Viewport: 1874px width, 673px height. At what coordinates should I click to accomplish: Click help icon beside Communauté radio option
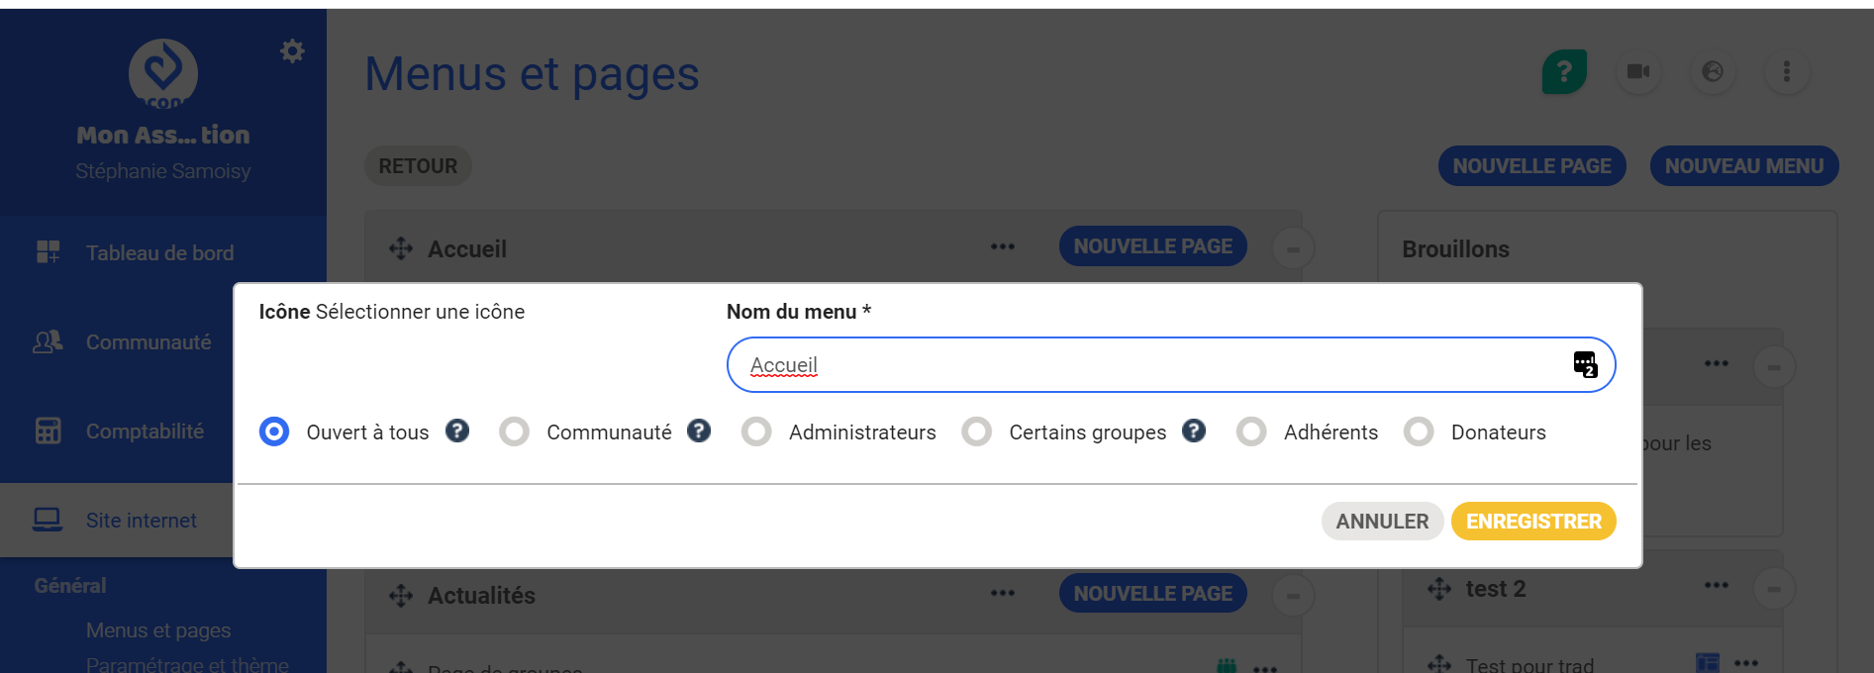pos(699,431)
